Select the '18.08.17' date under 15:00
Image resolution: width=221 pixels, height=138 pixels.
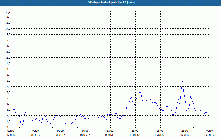pos(135,135)
